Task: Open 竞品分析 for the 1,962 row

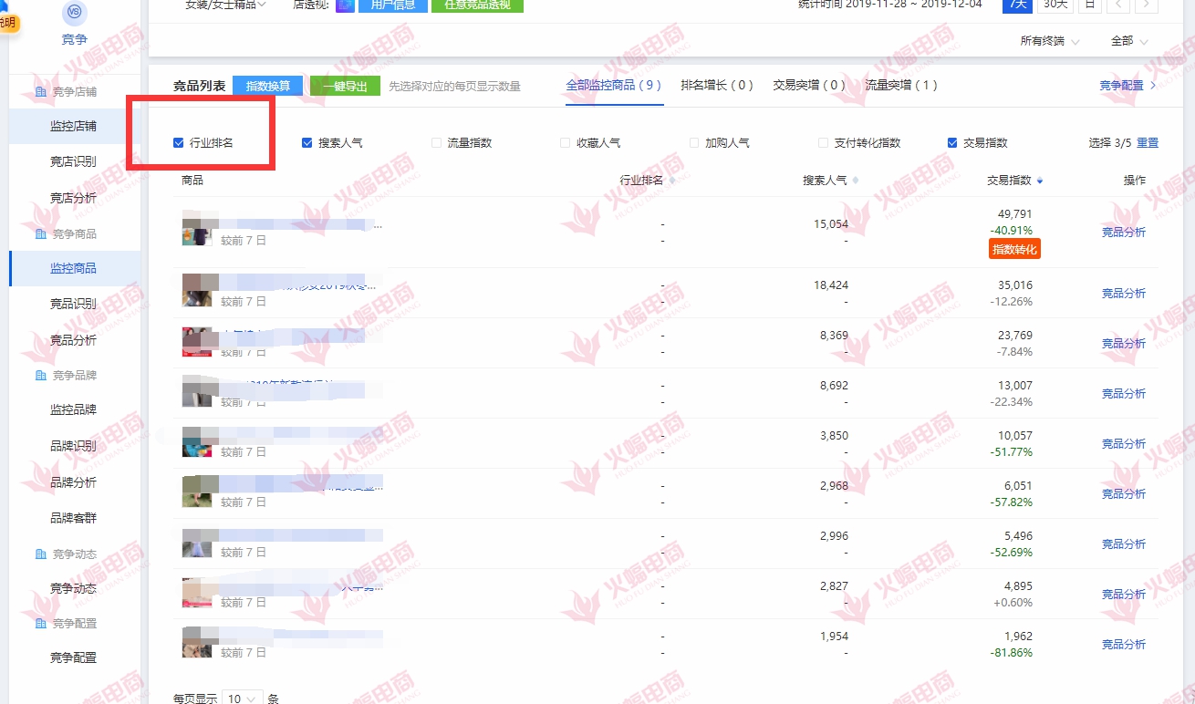Action: (x=1123, y=645)
